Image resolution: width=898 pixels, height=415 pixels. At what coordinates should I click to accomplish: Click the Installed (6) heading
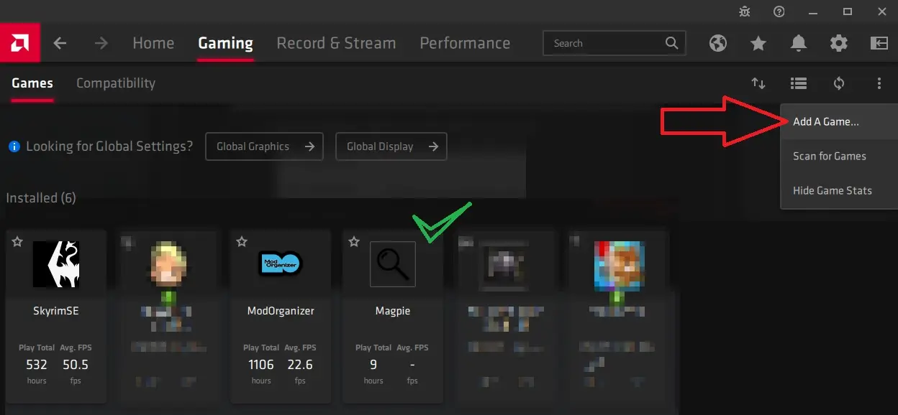(x=41, y=198)
